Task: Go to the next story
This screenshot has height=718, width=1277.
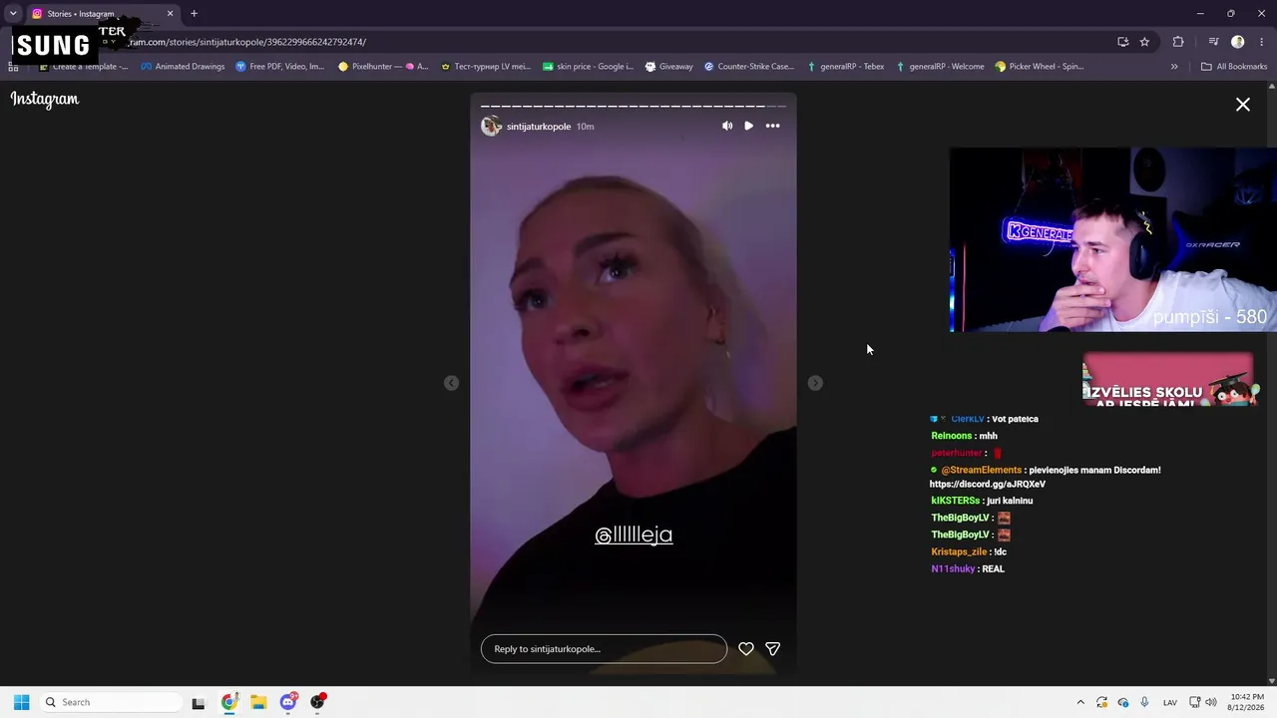Action: [x=815, y=383]
